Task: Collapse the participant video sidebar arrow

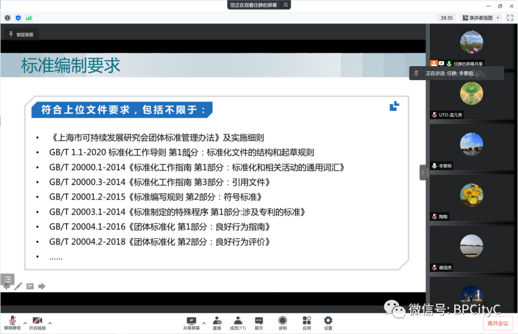Action: tap(423, 173)
